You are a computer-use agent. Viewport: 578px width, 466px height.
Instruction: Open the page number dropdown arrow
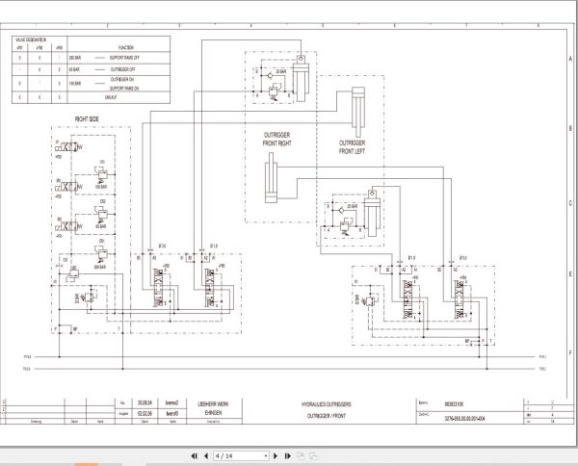click(x=266, y=456)
